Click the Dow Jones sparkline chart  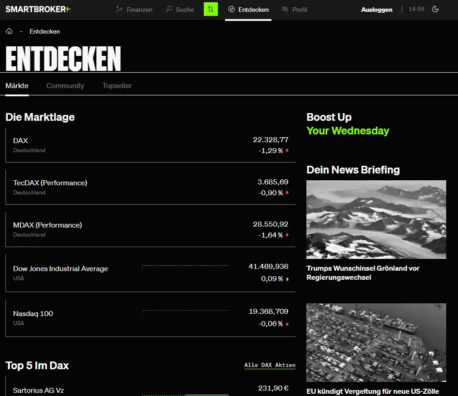pyautogui.click(x=185, y=268)
